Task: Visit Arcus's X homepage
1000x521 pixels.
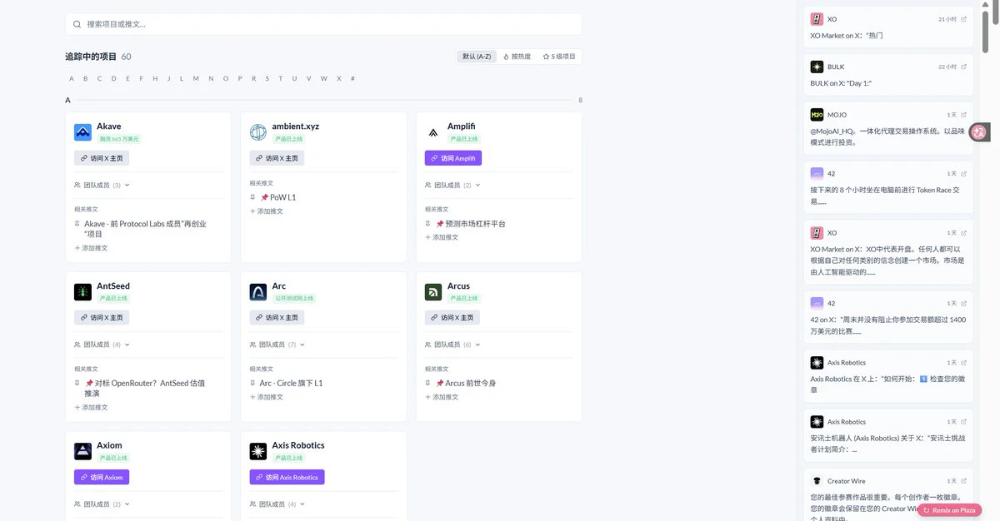Action: pyautogui.click(x=452, y=317)
